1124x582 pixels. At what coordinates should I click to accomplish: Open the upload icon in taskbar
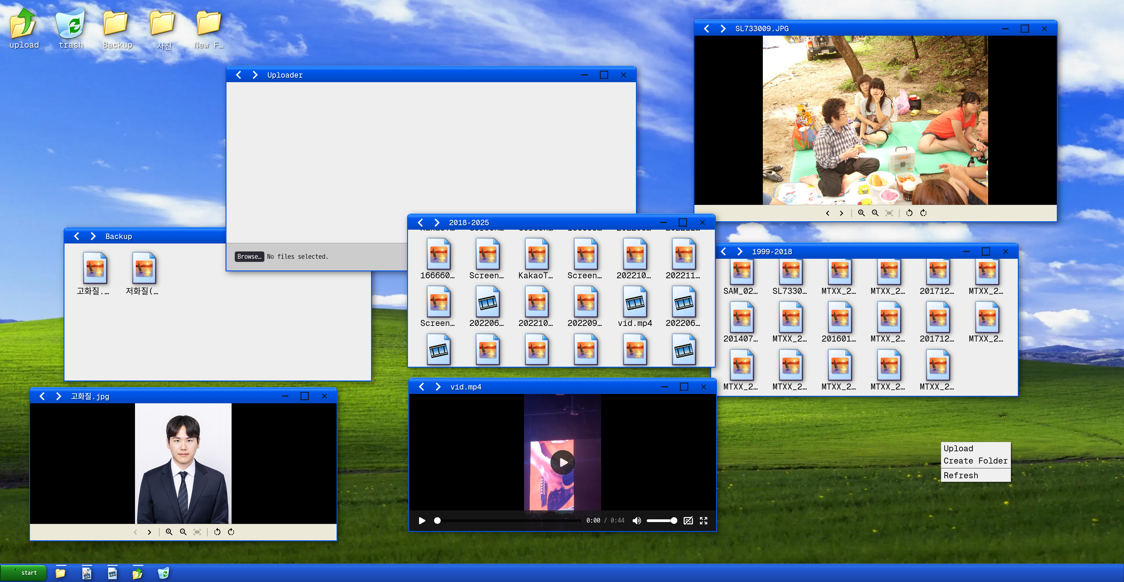coord(137,573)
